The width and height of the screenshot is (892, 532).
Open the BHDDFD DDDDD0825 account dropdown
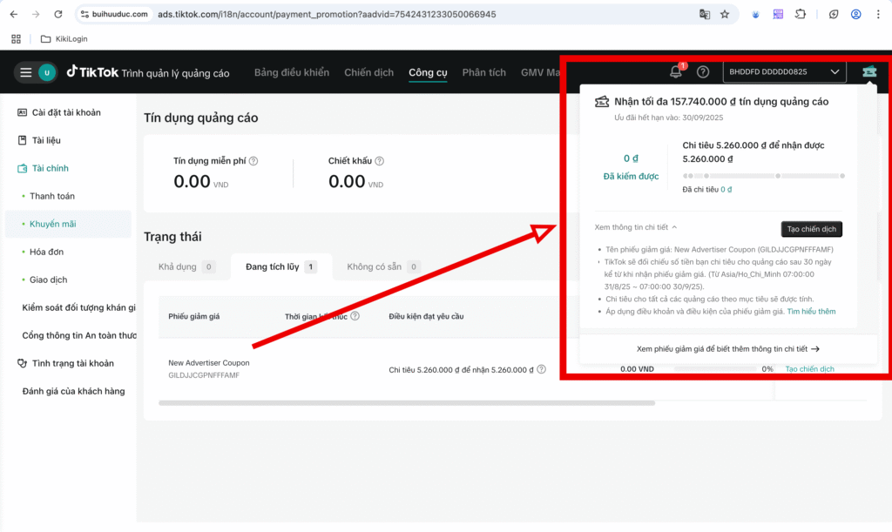(785, 72)
